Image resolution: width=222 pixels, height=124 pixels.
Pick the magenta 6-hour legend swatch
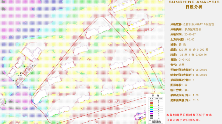[152, 114]
